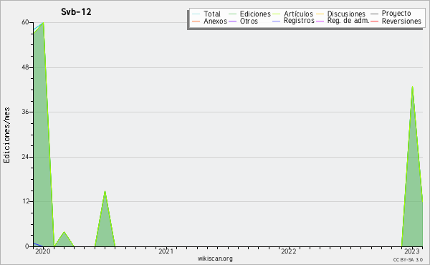Select the Reg. de adm. legend entry
The image size is (430, 265).
click(348, 21)
